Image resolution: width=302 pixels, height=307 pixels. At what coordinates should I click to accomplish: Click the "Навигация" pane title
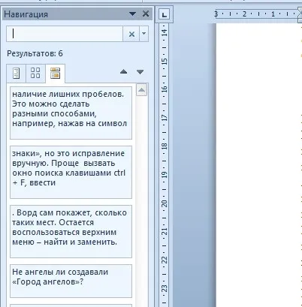pos(26,14)
